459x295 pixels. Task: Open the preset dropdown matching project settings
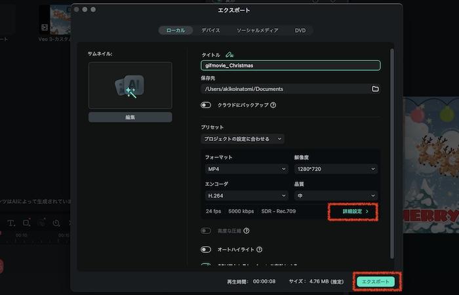pyautogui.click(x=243, y=139)
